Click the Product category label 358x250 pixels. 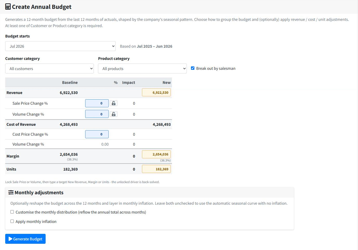(114, 58)
